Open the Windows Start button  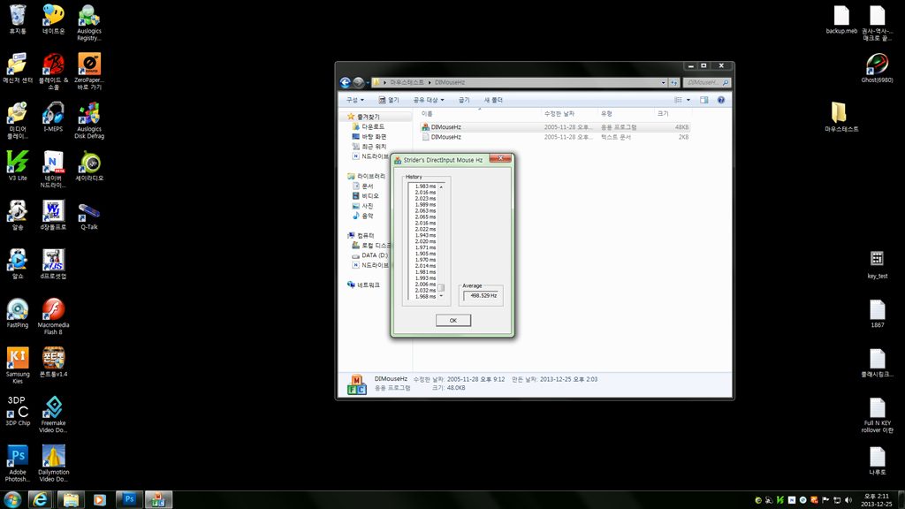pyautogui.click(x=12, y=500)
